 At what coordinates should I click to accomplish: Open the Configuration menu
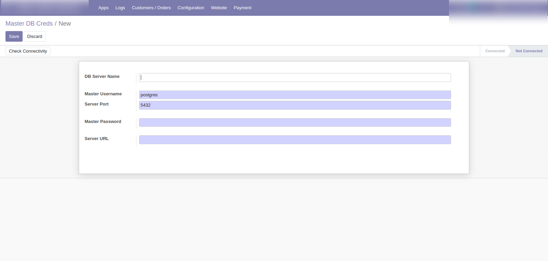(x=190, y=8)
